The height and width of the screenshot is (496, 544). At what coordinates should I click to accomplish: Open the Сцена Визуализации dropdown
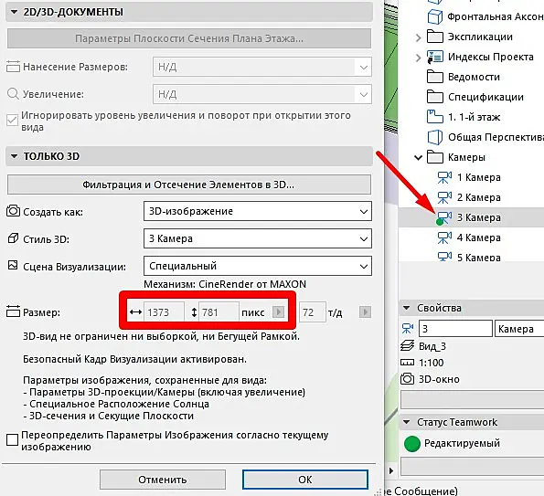(258, 266)
